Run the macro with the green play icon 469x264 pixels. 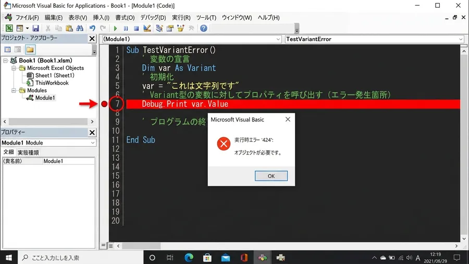click(x=115, y=29)
